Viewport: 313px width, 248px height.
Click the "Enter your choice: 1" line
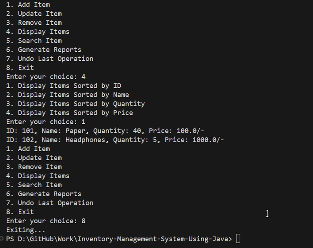pos(46,122)
